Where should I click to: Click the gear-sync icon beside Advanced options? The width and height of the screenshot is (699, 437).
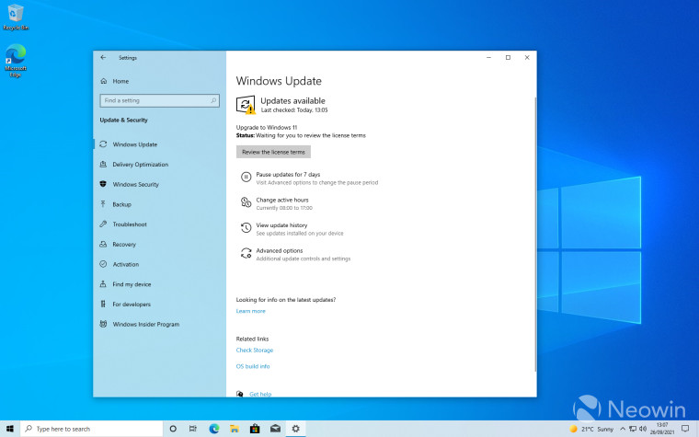(246, 253)
